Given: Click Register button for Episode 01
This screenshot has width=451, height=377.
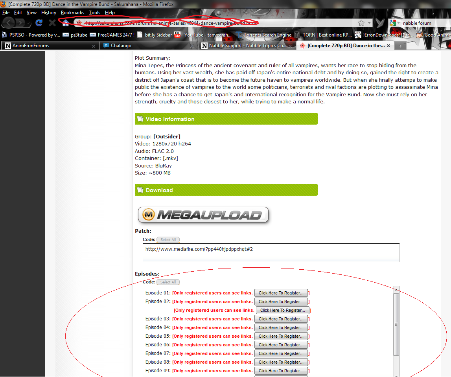Looking at the screenshot, I should click(x=281, y=293).
